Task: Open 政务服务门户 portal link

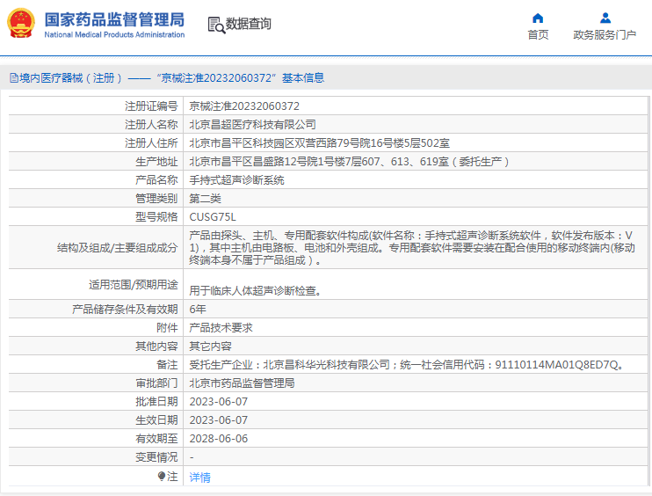Action: 605,35
